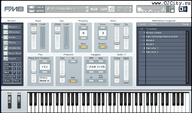Viewport: 192px width, 113px height.
Task: Click the FM8 logo
Action: tap(14, 9)
